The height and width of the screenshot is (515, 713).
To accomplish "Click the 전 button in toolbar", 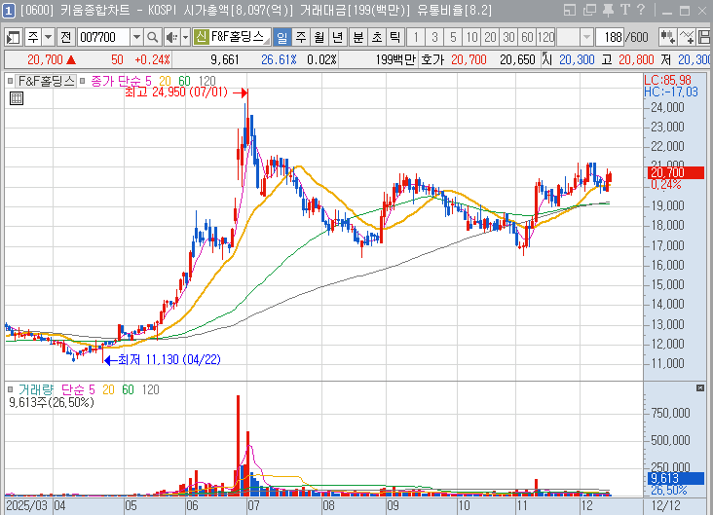I will tap(65, 37).
